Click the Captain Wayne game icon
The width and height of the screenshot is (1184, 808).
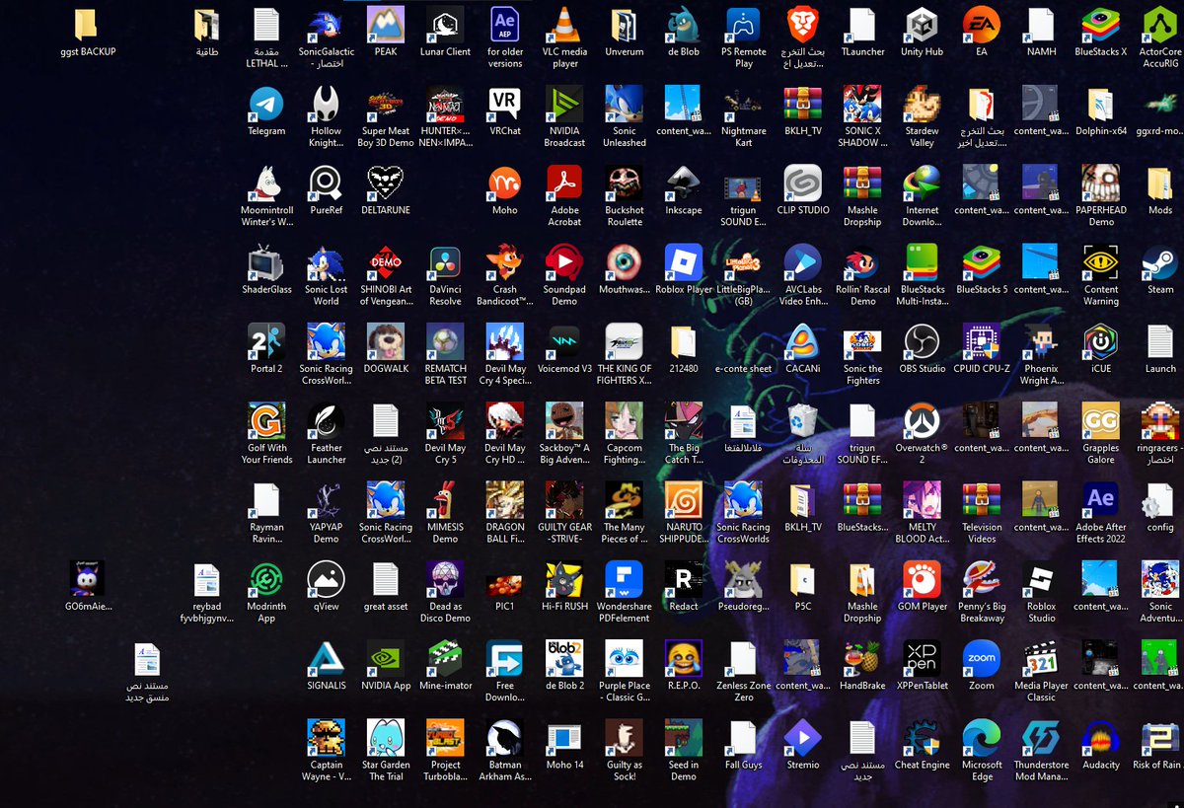point(327,737)
